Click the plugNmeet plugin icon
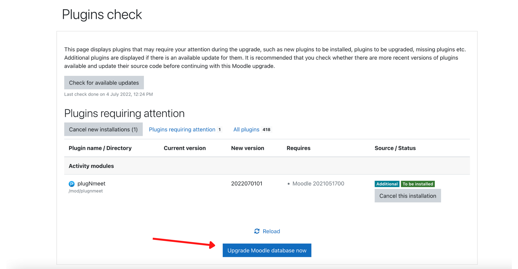The image size is (518, 269). (x=72, y=184)
